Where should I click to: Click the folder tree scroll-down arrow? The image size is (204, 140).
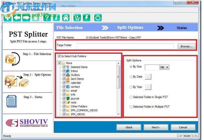click(x=118, y=114)
